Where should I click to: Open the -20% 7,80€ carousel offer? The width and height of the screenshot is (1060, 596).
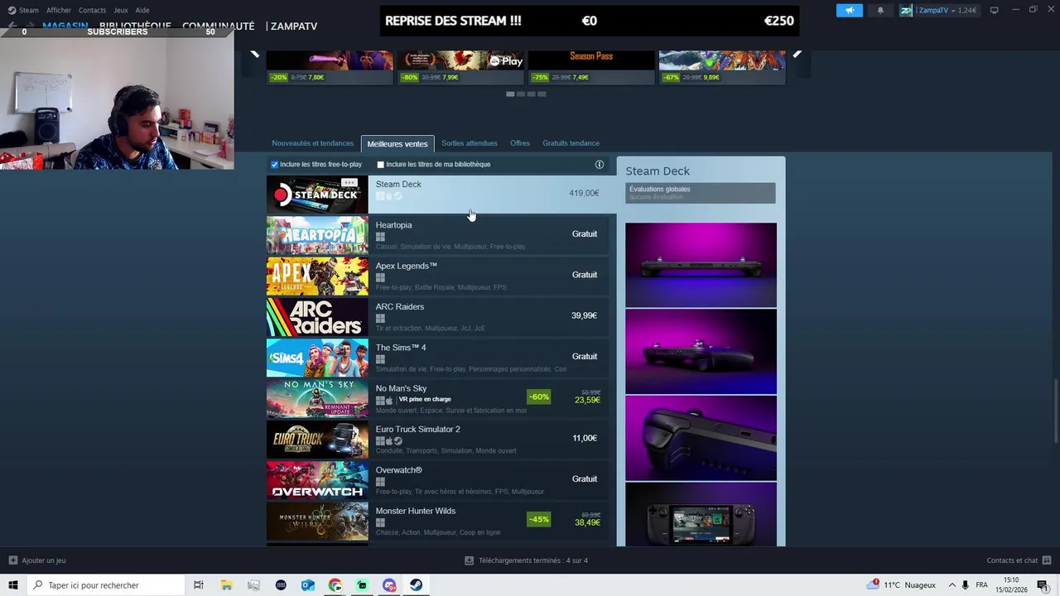coord(330,67)
